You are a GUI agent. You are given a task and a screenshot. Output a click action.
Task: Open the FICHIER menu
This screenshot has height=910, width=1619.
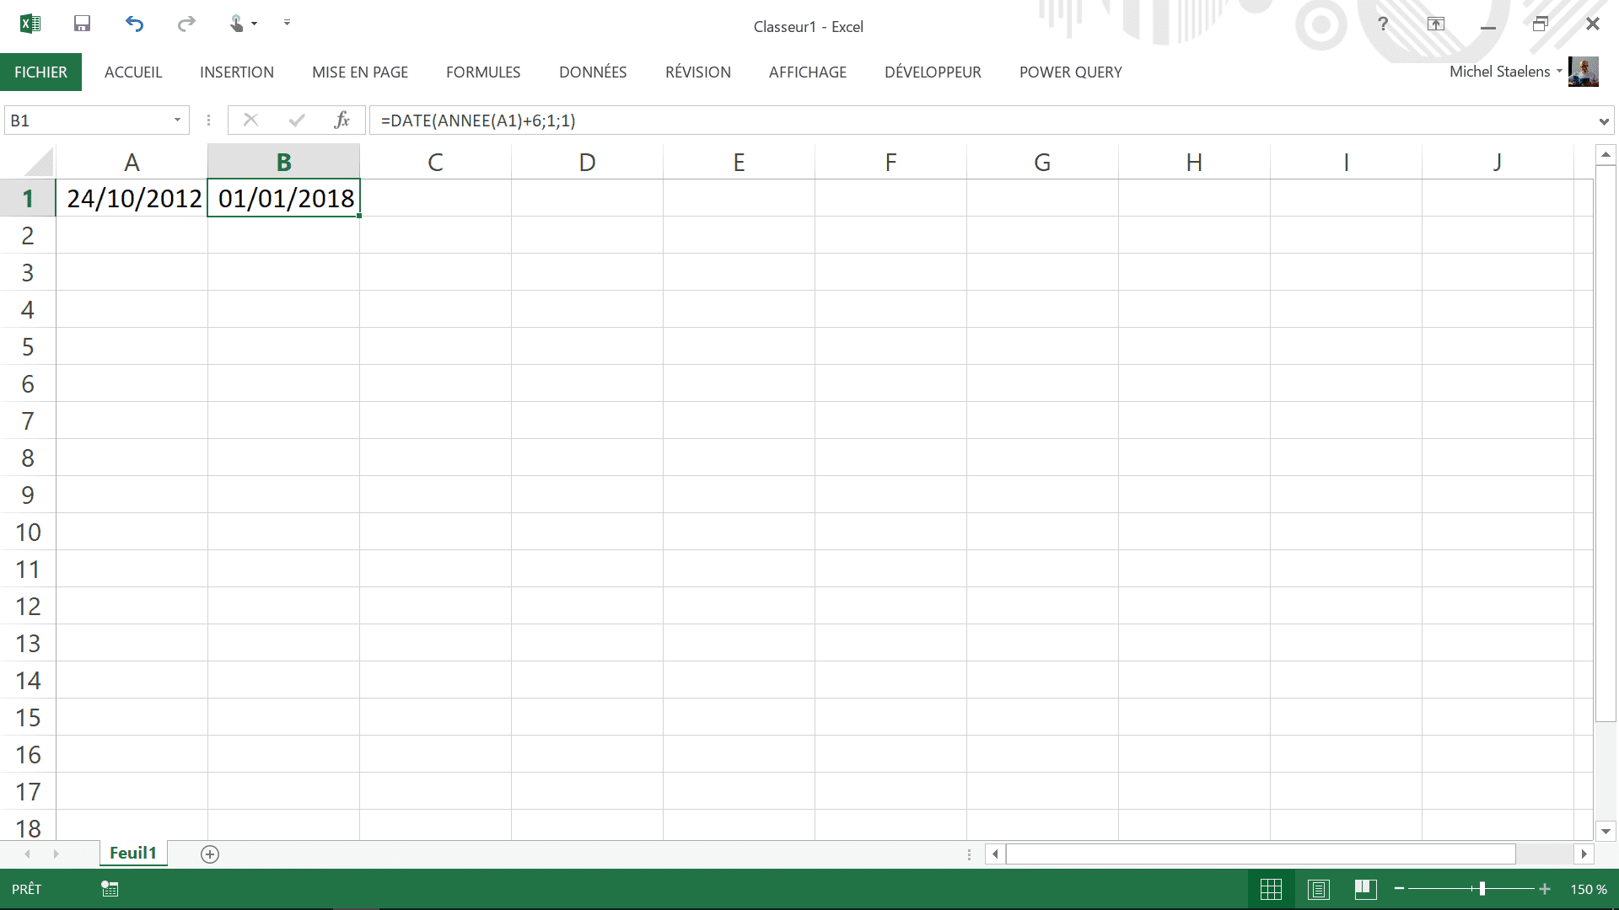tap(40, 72)
